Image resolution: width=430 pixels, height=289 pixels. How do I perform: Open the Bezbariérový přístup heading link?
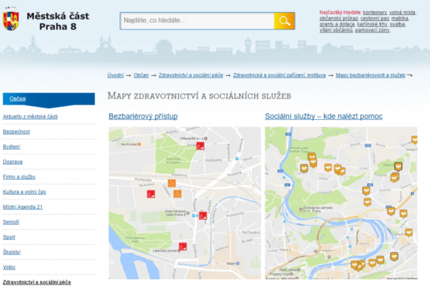tap(143, 117)
